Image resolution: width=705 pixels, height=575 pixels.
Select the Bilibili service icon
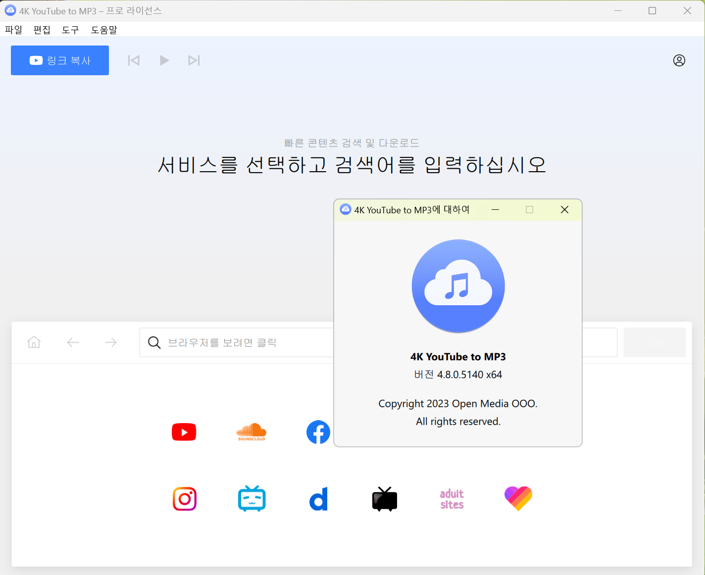[x=252, y=498]
